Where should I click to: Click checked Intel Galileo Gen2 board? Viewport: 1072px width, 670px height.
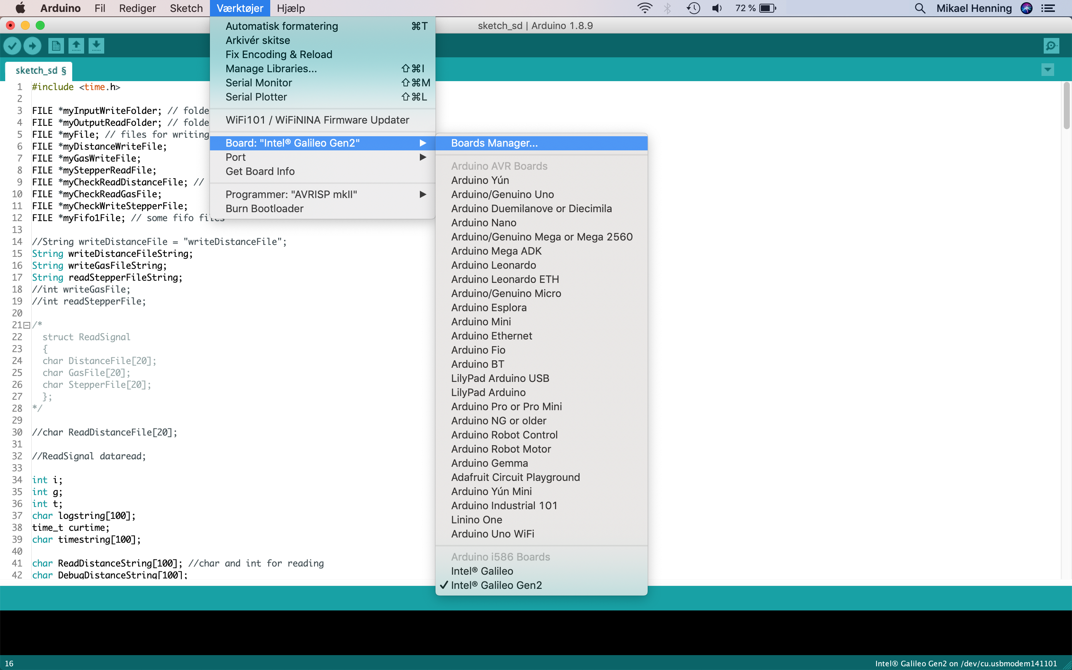coord(541,586)
